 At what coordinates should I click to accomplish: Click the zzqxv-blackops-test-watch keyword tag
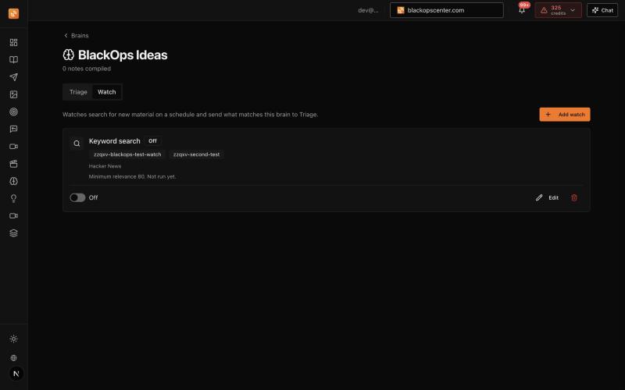pyautogui.click(x=127, y=154)
